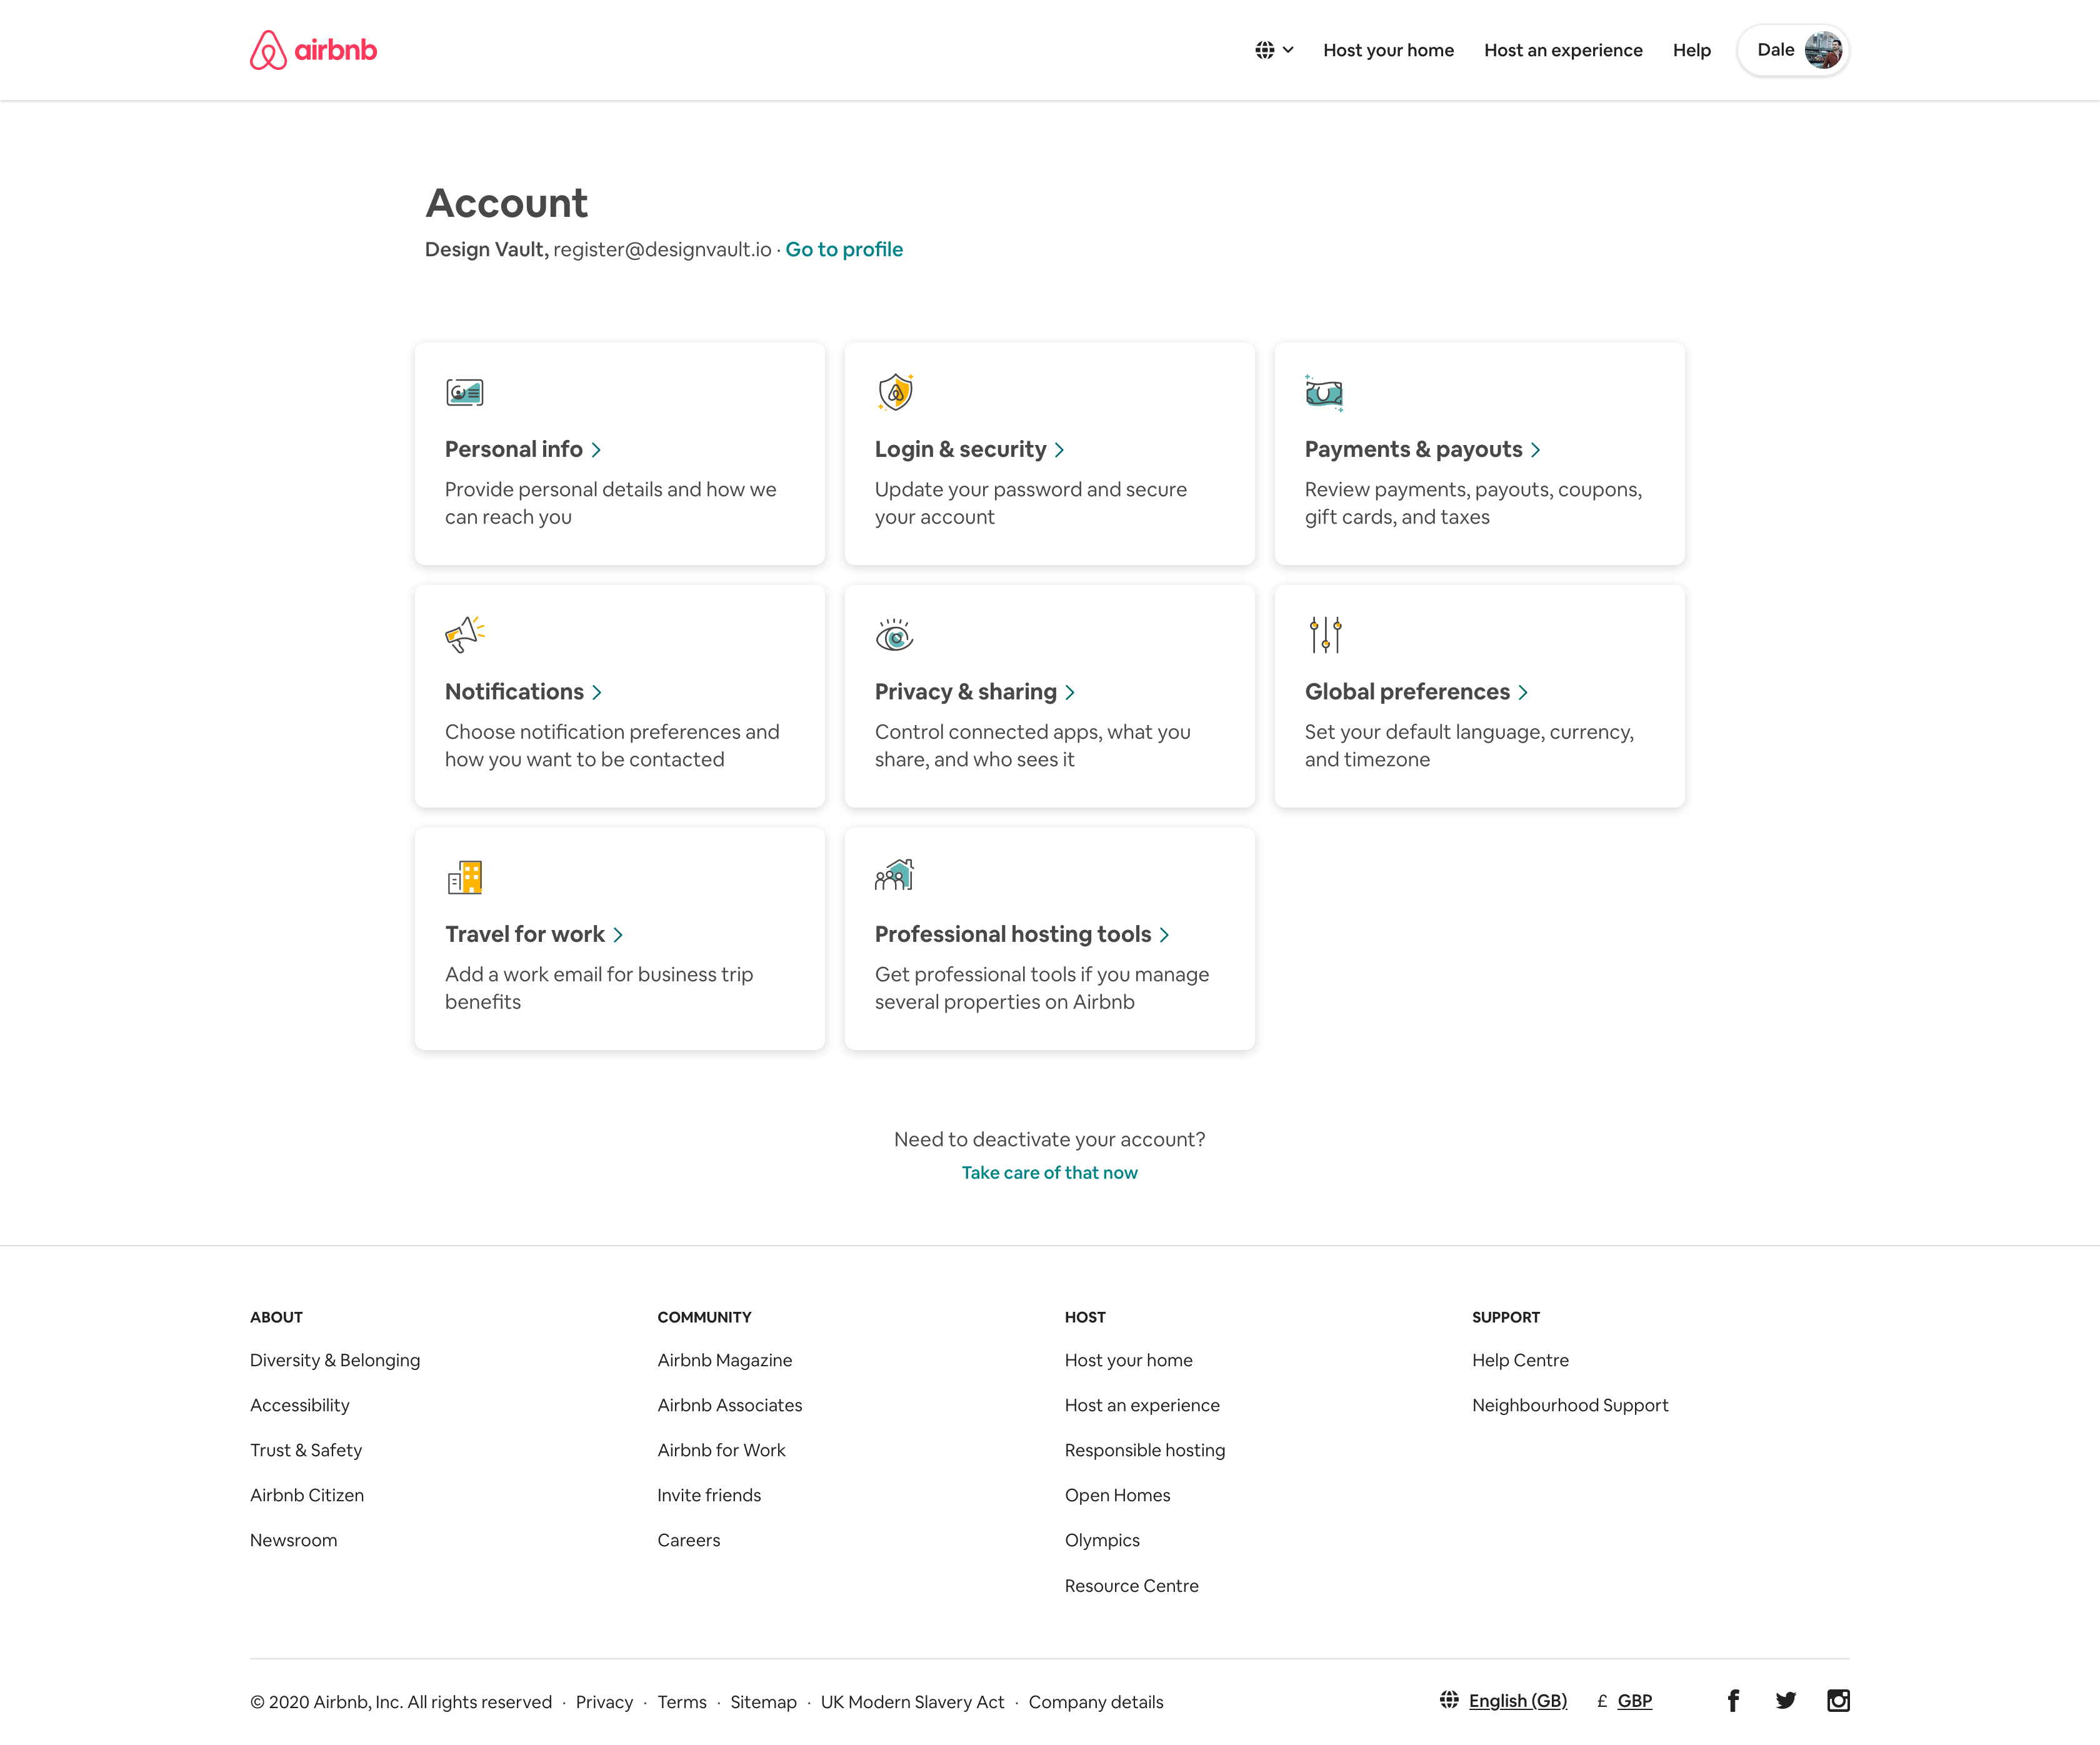Open the Dale profile menu
The image size is (2100, 1745).
pyautogui.click(x=1776, y=50)
